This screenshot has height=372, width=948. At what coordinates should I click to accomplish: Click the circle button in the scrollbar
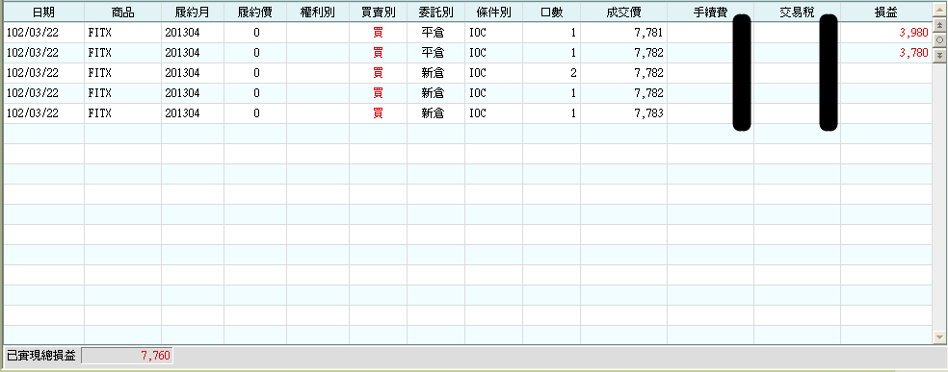point(939,39)
